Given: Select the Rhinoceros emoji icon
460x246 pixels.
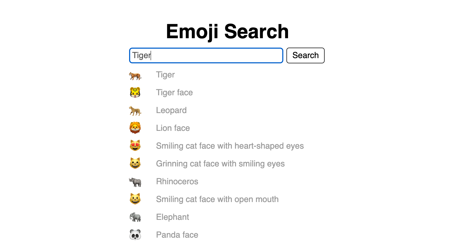Looking at the screenshot, I should pyautogui.click(x=135, y=181).
